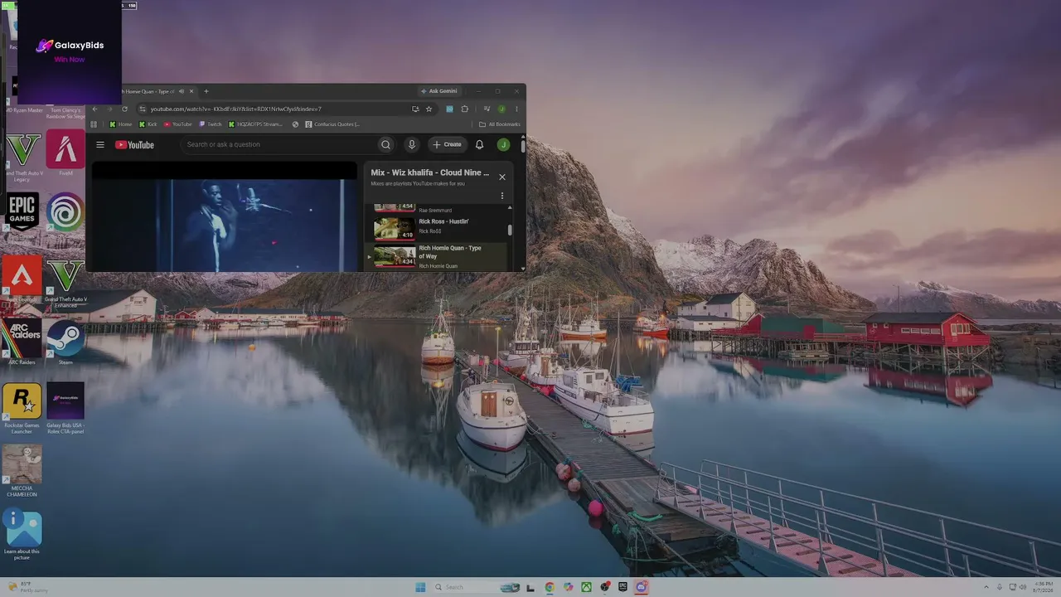Open YouTube notifications bell
This screenshot has width=1061, height=597.
pos(479,144)
